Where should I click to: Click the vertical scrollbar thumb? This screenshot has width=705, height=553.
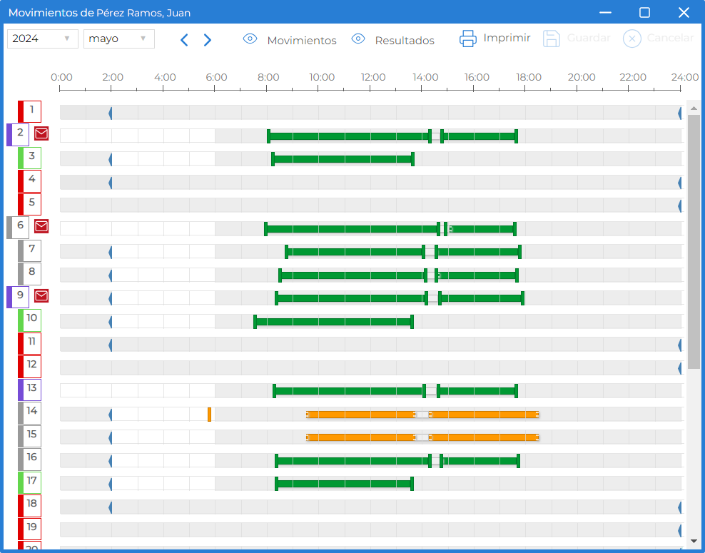point(694,242)
